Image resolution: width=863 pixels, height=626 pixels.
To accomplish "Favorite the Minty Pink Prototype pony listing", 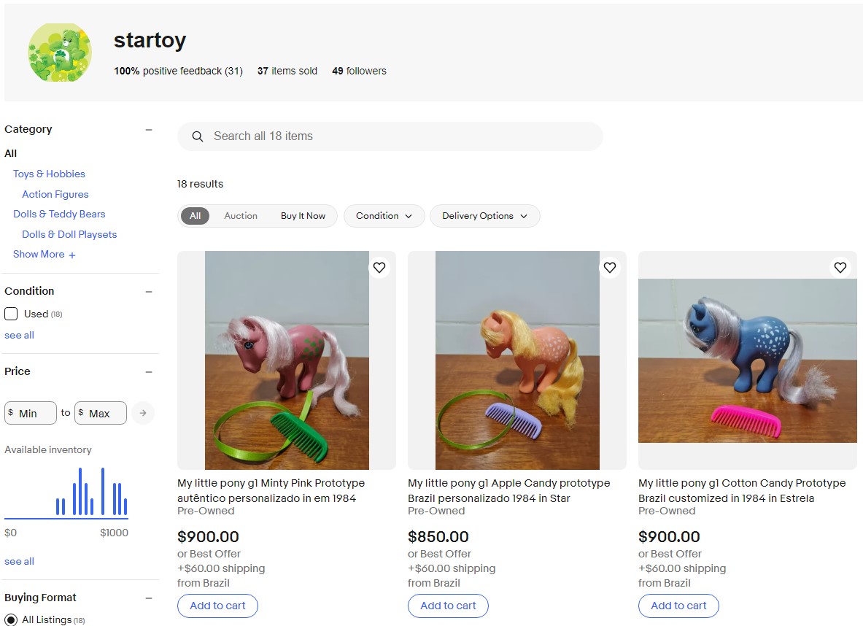I will click(x=379, y=268).
